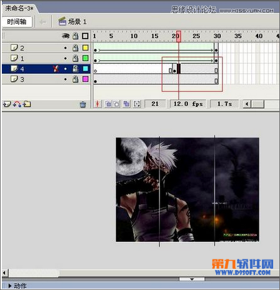
Task: Click the artwork image on the stage
Action: tap(187, 189)
